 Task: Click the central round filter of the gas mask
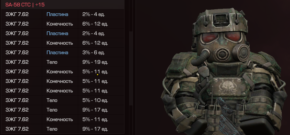221,54
